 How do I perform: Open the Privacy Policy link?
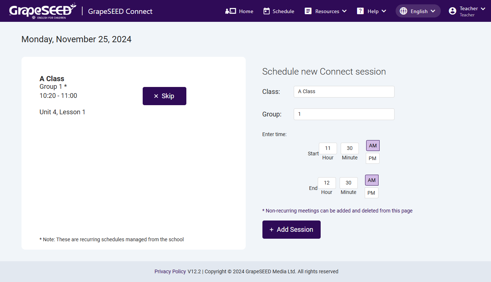point(170,271)
